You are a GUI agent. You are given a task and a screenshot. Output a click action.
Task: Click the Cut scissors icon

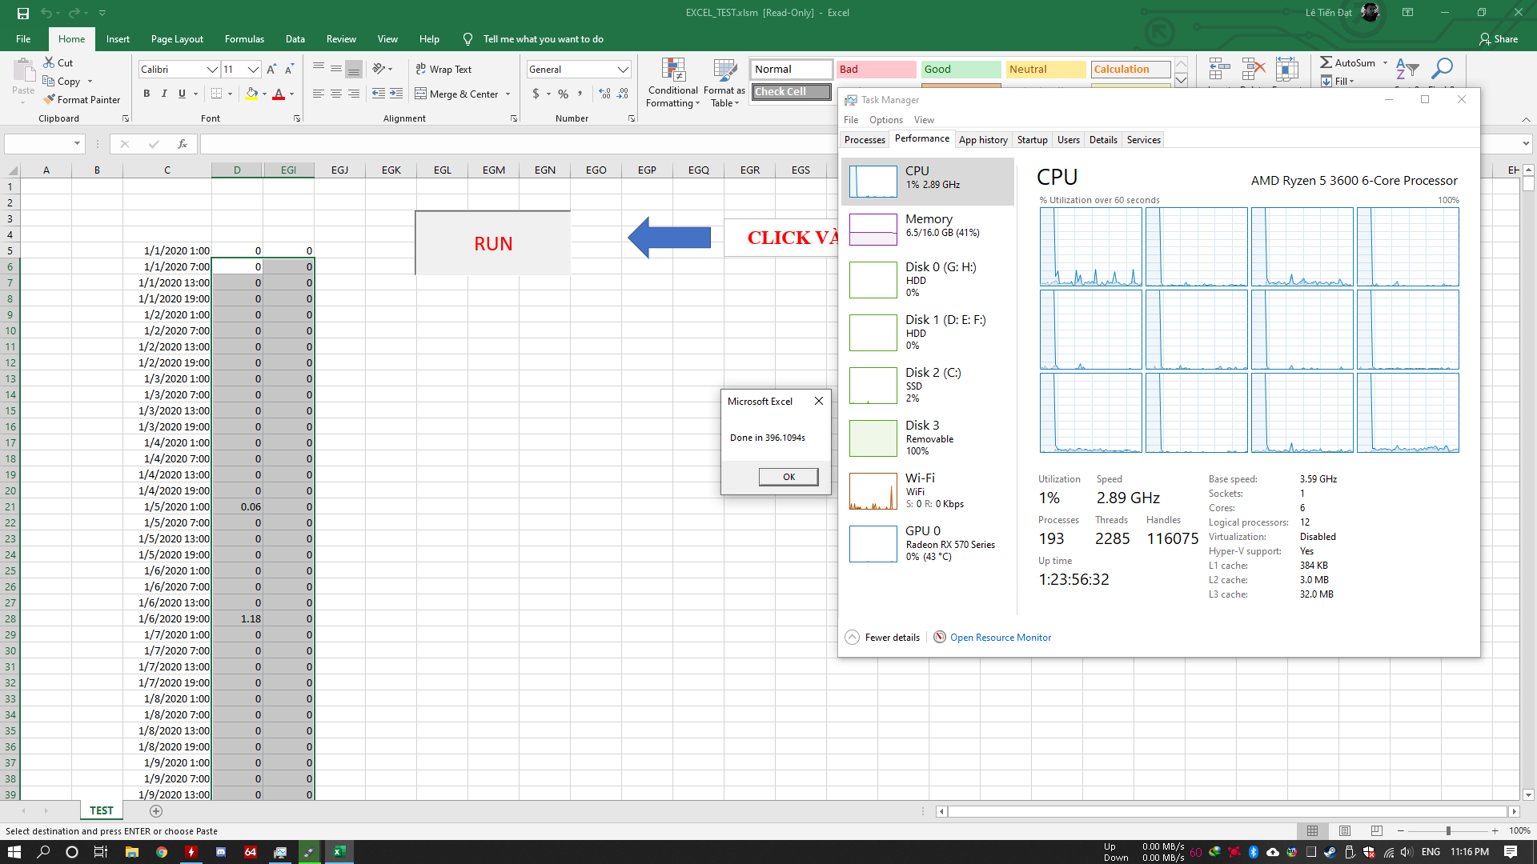tap(49, 62)
